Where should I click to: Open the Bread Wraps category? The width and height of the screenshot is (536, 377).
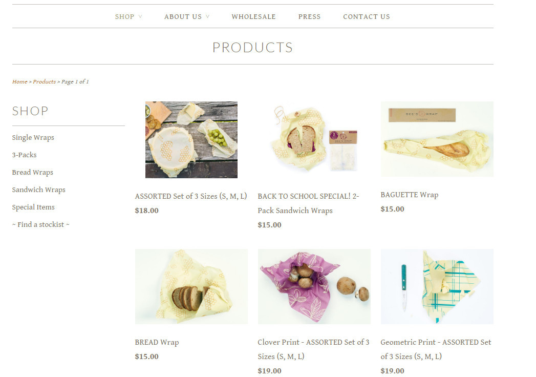pyautogui.click(x=32, y=173)
